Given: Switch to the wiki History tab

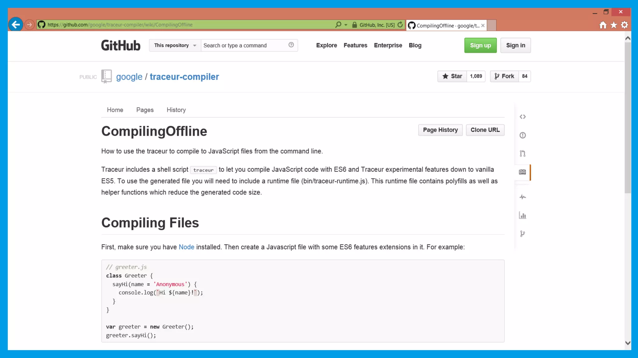Looking at the screenshot, I should pyautogui.click(x=176, y=110).
